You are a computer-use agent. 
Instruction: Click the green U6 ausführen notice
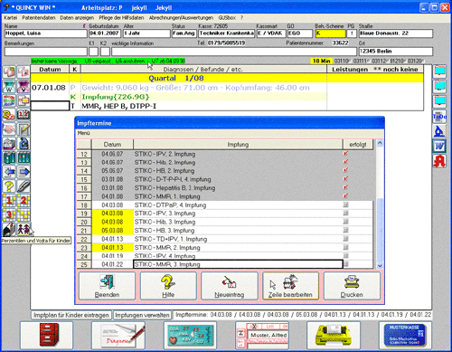(130, 62)
